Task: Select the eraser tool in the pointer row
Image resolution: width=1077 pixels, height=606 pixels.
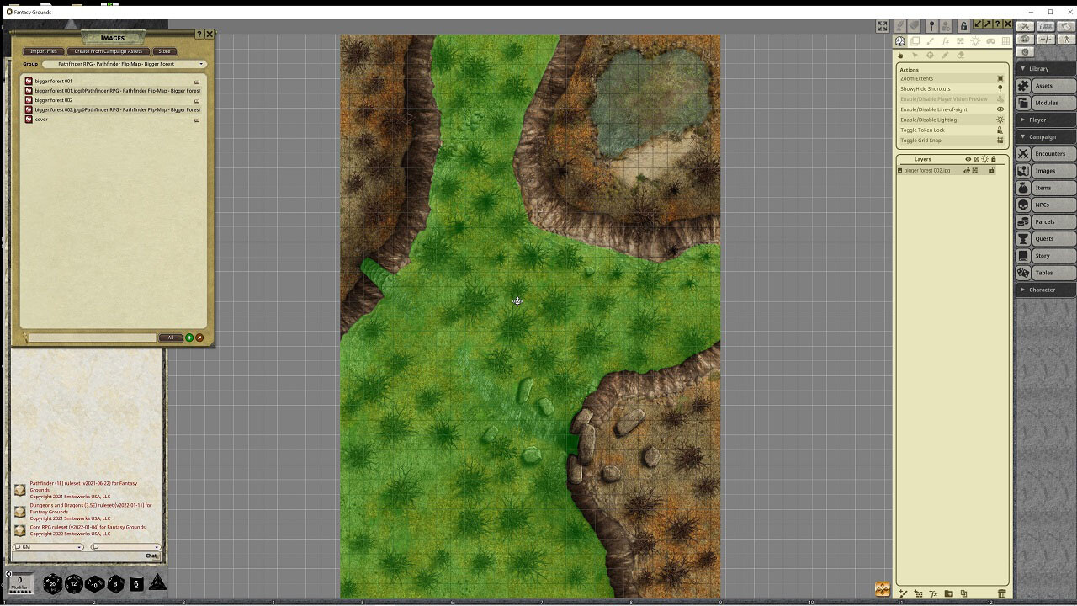Action: tap(960, 55)
